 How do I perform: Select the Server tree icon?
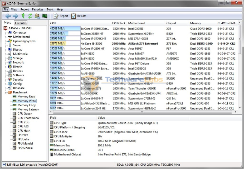(x=10, y=45)
